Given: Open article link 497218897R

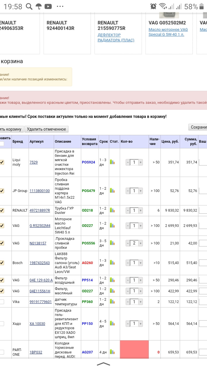Looking at the screenshot, I should coord(40,210).
